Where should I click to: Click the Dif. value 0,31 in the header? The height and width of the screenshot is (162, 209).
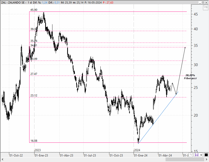point(57,3)
